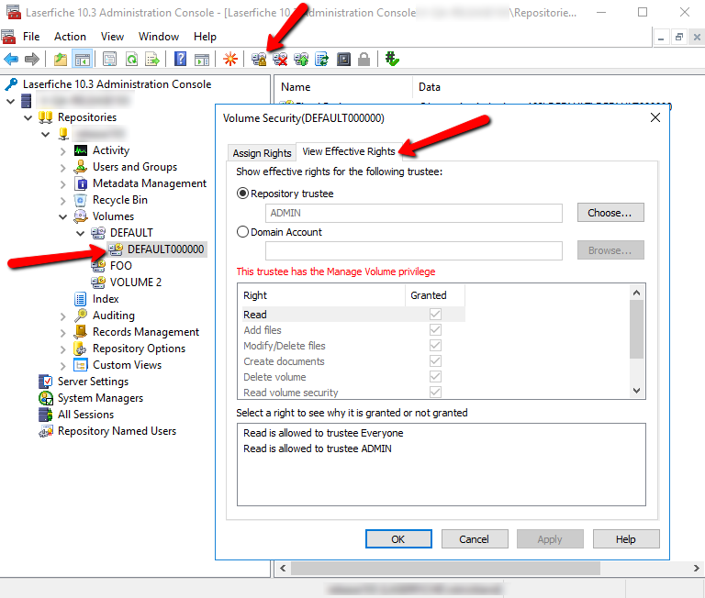Image resolution: width=705 pixels, height=598 pixels.
Task: Click the Modify/Delete files granted checkbox
Action: (x=435, y=346)
